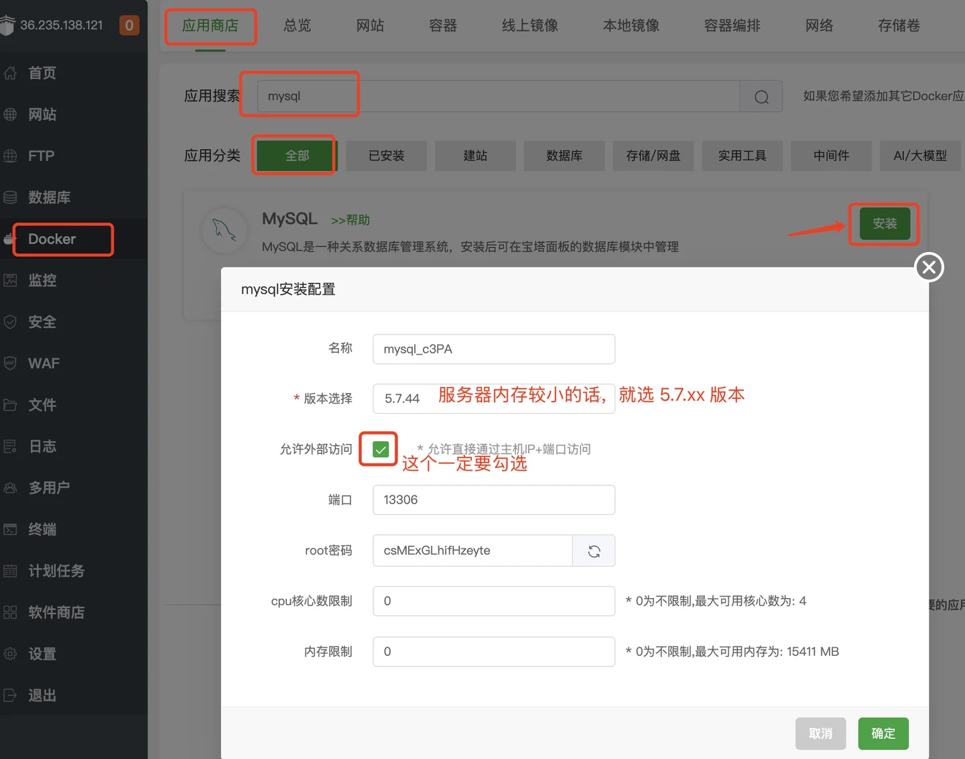Click the MySQL app title text
Viewport: 965px width, 759px height.
click(x=289, y=219)
